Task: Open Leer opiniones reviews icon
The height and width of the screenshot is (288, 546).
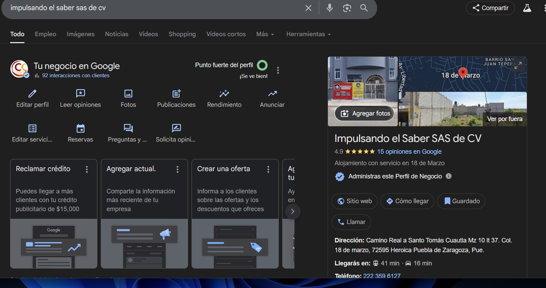Action: [80, 94]
